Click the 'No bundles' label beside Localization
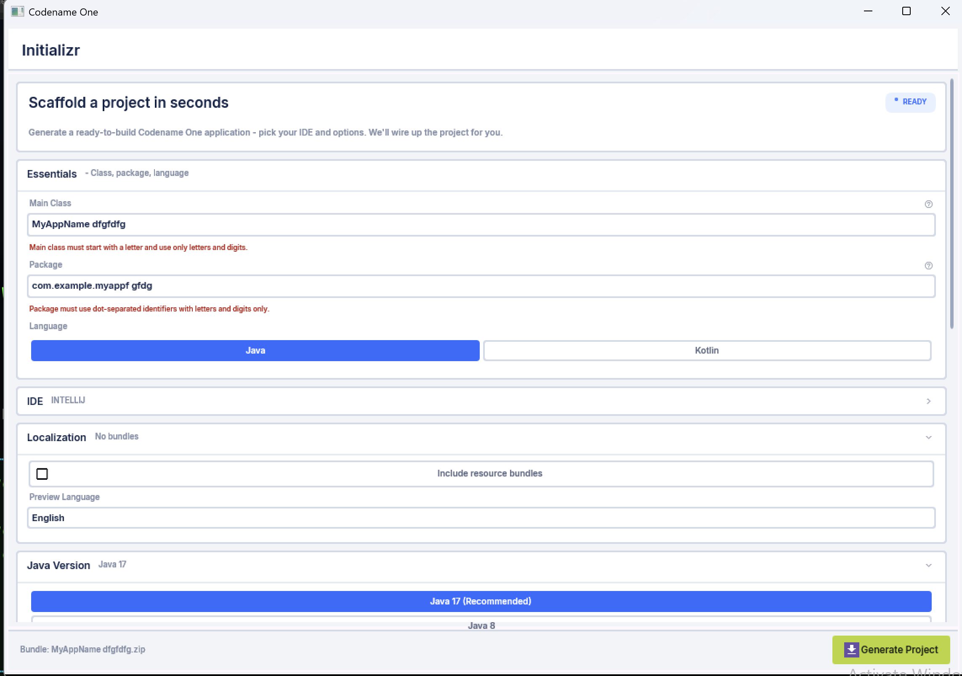 tap(117, 436)
